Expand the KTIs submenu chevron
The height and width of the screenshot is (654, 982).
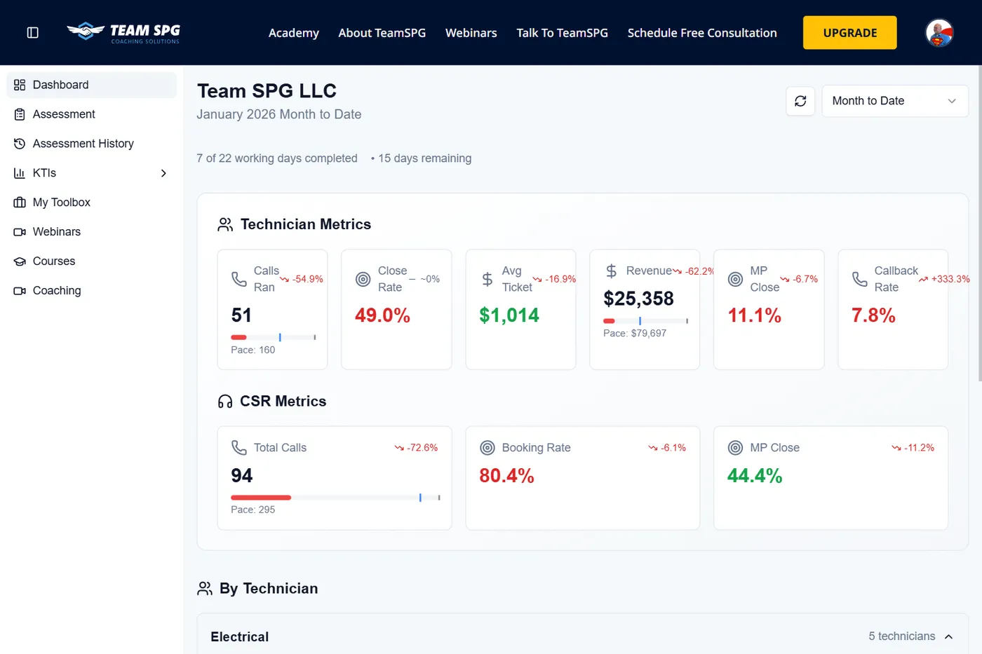[163, 173]
